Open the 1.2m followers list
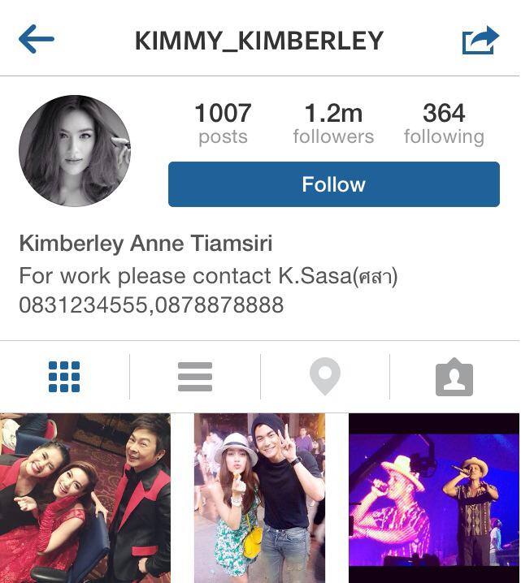 [333, 123]
